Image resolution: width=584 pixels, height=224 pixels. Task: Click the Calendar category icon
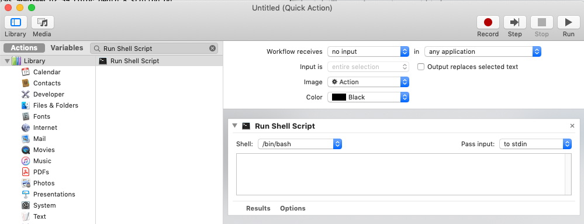click(26, 72)
